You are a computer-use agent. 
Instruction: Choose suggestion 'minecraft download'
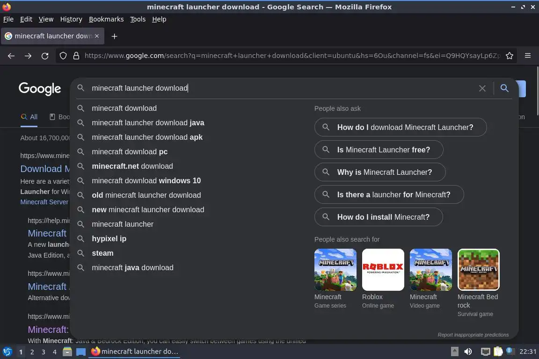(x=124, y=108)
